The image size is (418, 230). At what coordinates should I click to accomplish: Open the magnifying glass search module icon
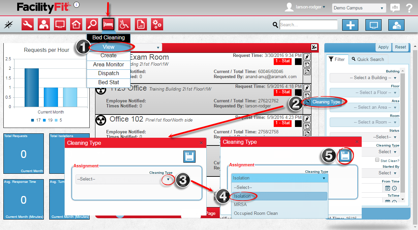92,25
